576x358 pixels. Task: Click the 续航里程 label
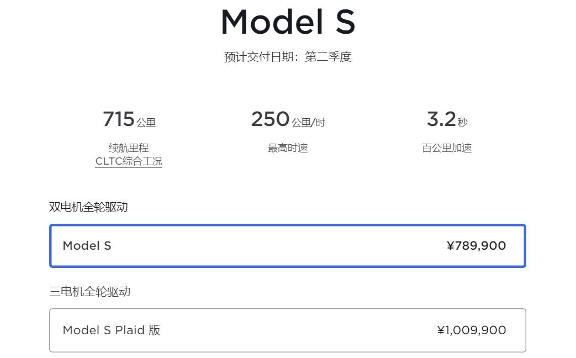pyautogui.click(x=129, y=148)
